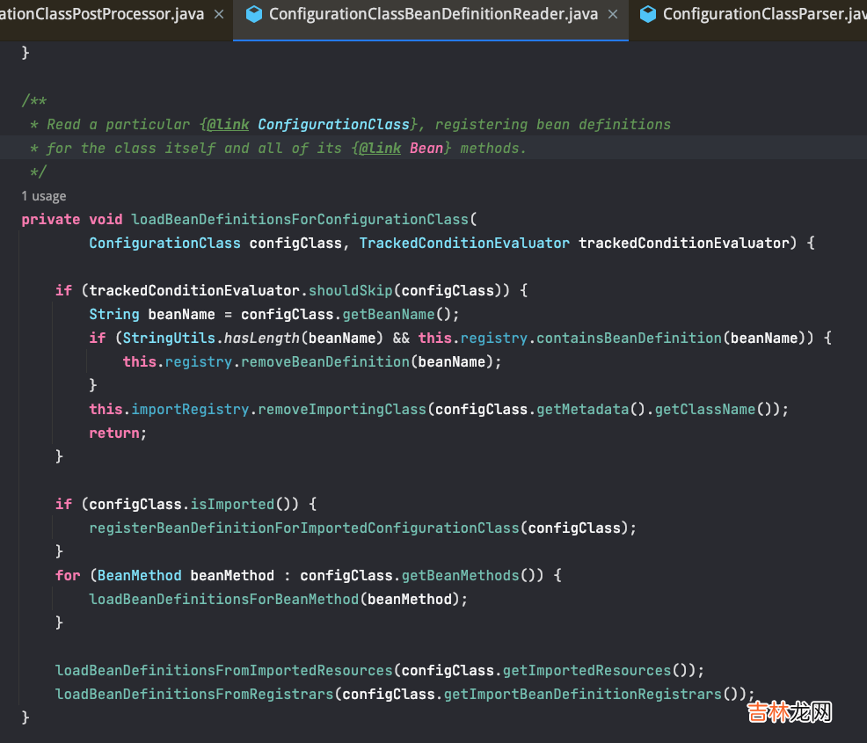Place cursor on TrackedConditionEvaluator parameter type
Image resolution: width=867 pixels, height=743 pixels.
463,243
